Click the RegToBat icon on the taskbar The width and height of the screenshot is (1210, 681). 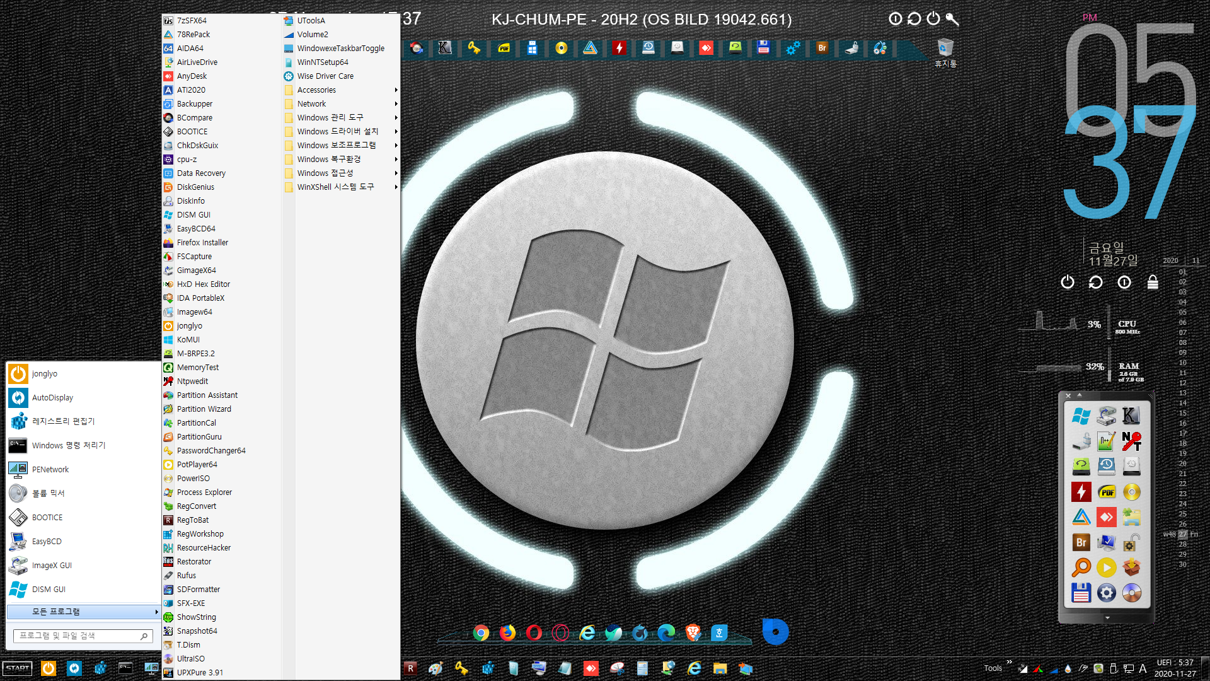point(410,668)
